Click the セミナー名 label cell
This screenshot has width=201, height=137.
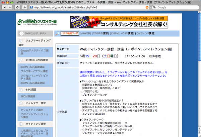click(68, 49)
